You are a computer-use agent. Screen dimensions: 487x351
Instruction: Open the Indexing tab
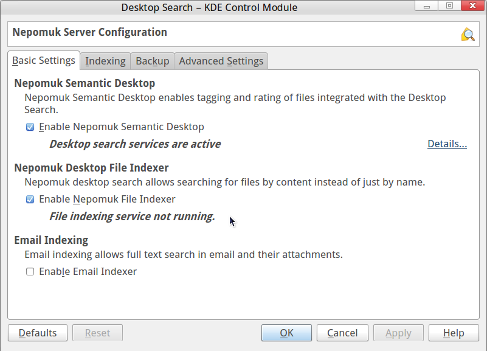[105, 61]
